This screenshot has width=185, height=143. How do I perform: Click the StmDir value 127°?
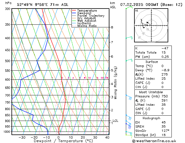[x=165, y=131]
